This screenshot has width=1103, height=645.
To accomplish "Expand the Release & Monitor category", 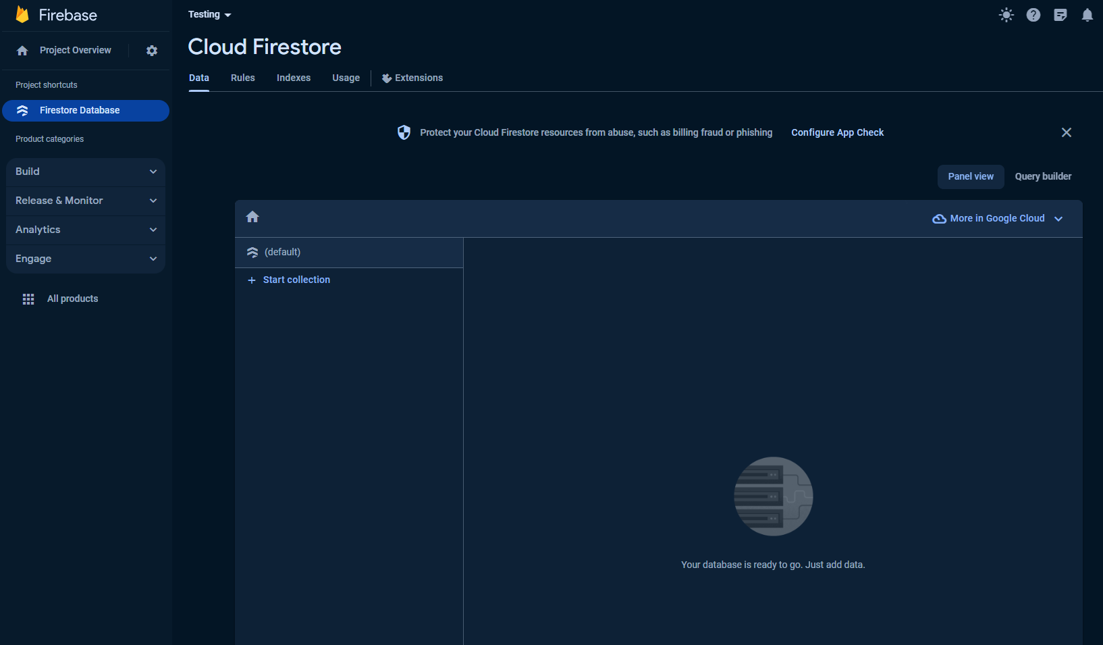I will (86, 201).
